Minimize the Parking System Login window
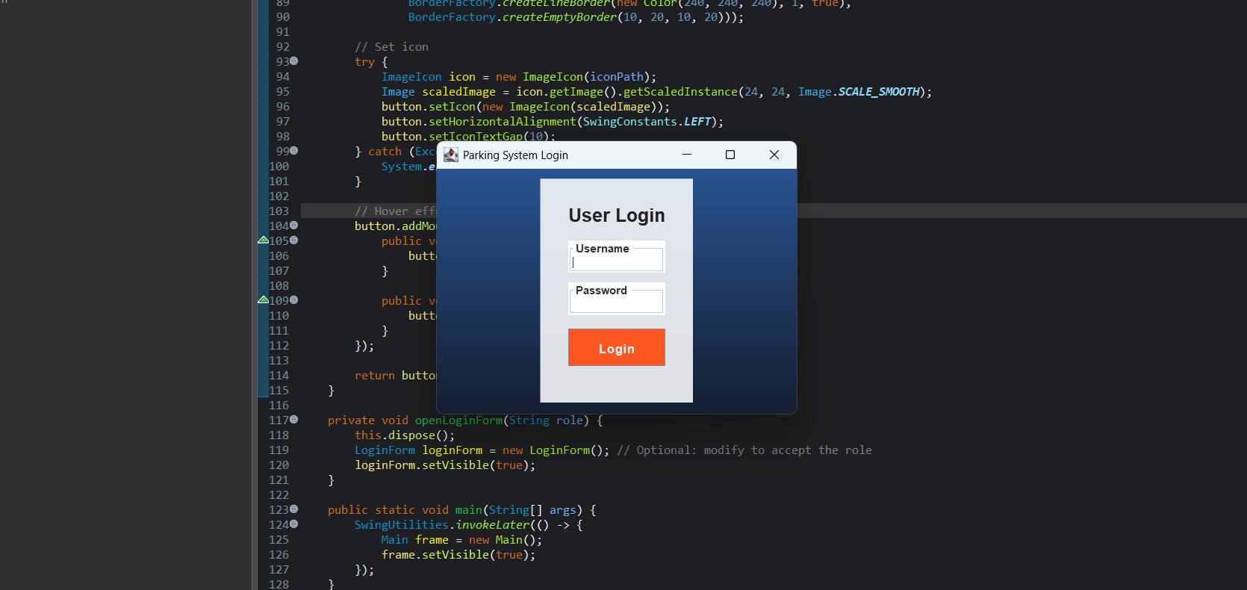Screen dimensions: 1247x590 (x=687, y=155)
